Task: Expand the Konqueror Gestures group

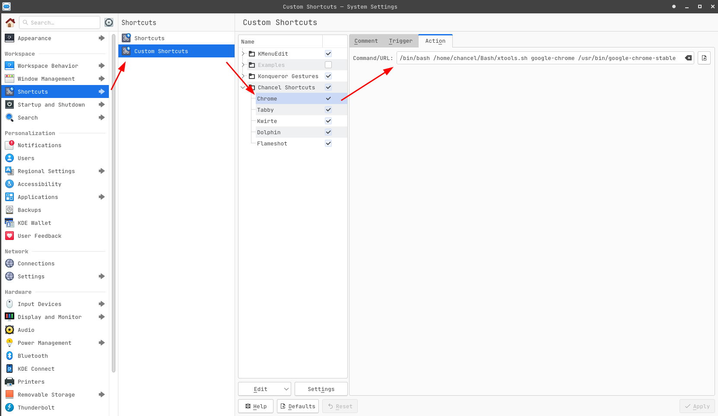Action: click(x=243, y=76)
